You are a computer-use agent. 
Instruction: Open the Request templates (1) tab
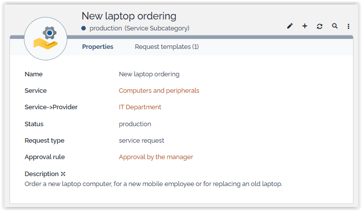(167, 47)
